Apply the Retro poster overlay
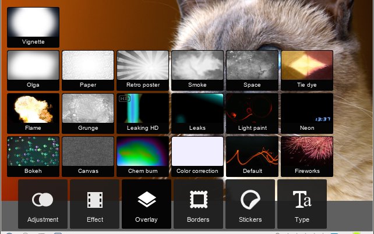The width and height of the screenshot is (374, 234). click(x=143, y=70)
